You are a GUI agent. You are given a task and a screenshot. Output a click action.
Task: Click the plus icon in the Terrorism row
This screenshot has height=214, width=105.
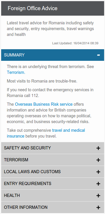click(98, 160)
